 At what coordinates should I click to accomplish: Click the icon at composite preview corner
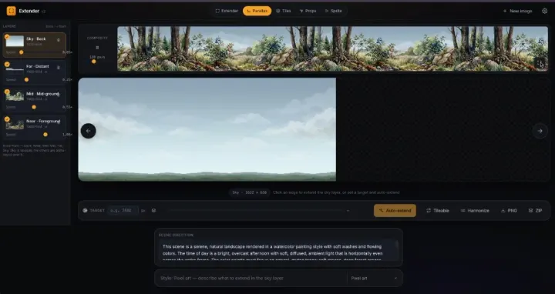540,64
